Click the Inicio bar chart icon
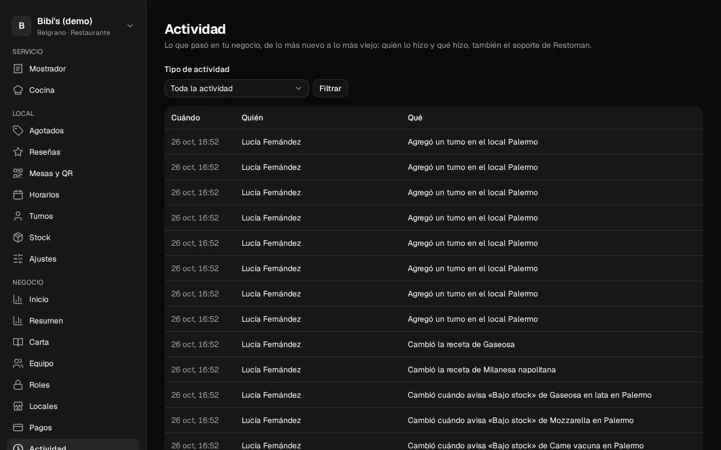Screen dimensions: 721x450 (x=18, y=299)
